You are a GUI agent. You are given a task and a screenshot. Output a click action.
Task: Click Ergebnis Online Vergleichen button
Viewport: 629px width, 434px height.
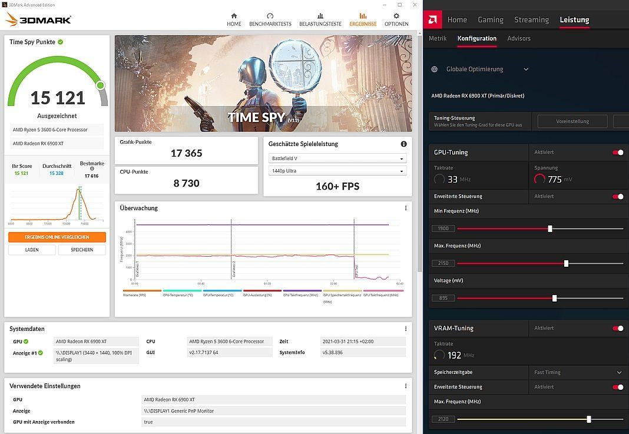click(x=57, y=237)
